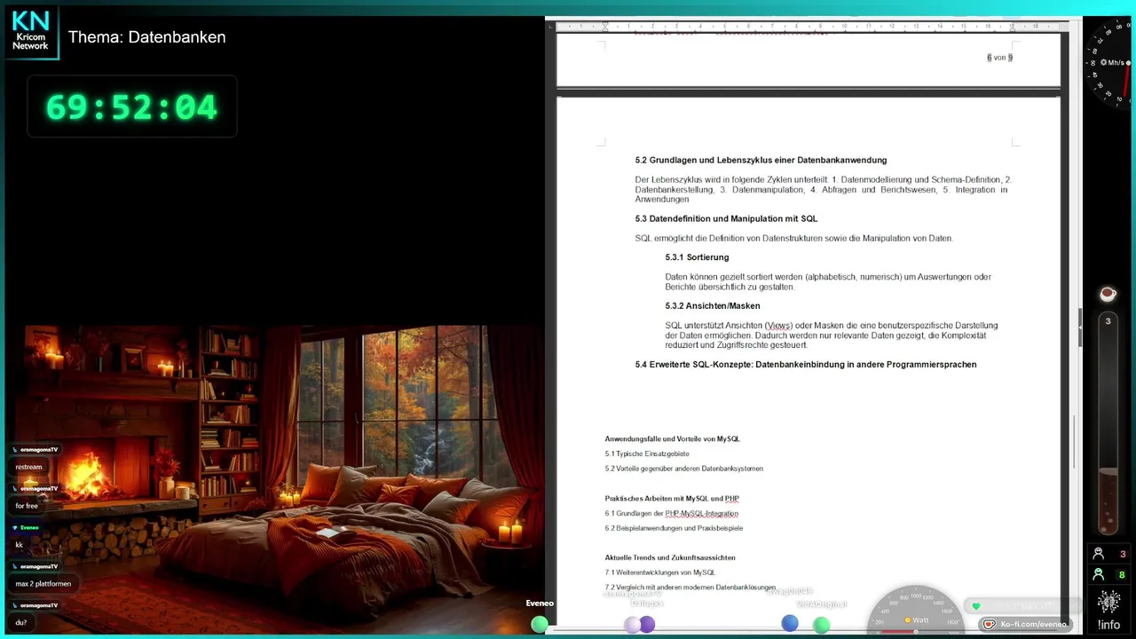Click subheading '5.3.2 Ansichten/Masken'
Viewport: 1136px width, 639px height.
coord(712,306)
